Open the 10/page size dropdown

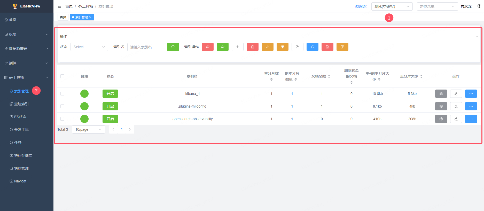click(x=88, y=129)
